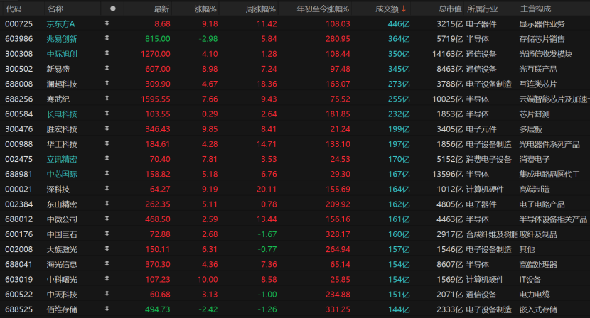Select stock name 新易盛
590x318 pixels.
[58, 69]
